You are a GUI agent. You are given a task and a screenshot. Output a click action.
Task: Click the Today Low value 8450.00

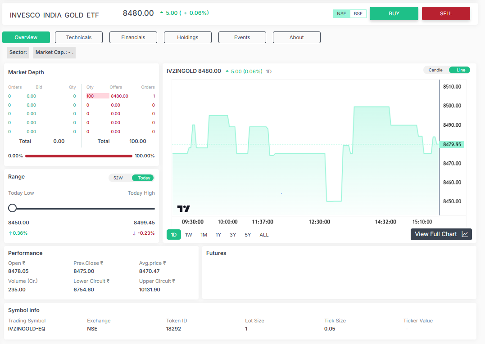(x=18, y=223)
